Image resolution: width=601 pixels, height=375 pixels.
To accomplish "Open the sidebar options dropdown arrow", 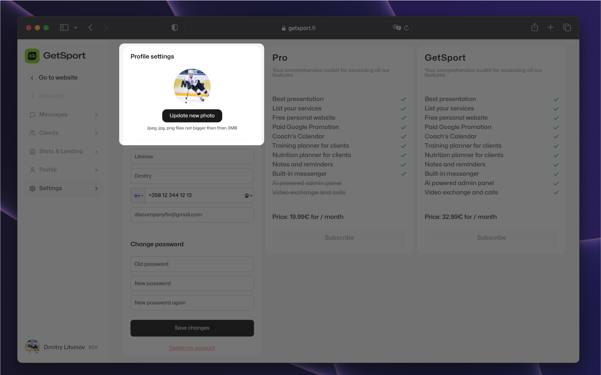I will point(75,27).
